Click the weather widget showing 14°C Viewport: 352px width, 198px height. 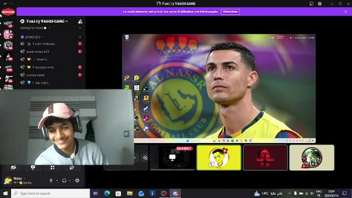click(x=268, y=193)
